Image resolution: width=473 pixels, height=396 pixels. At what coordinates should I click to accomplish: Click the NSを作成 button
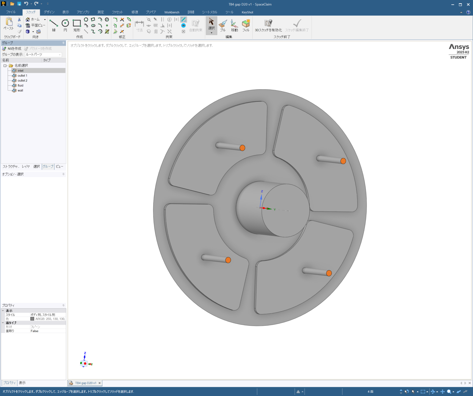[x=12, y=49]
